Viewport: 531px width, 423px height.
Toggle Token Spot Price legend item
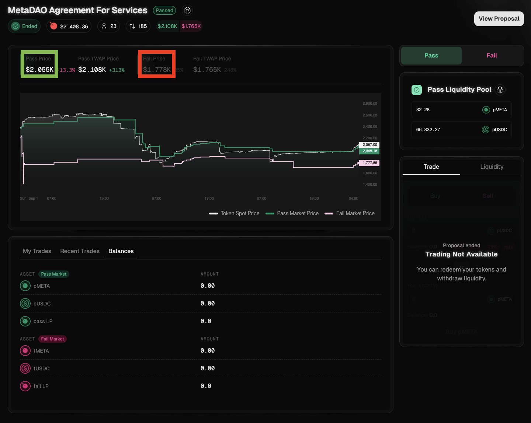coord(235,213)
